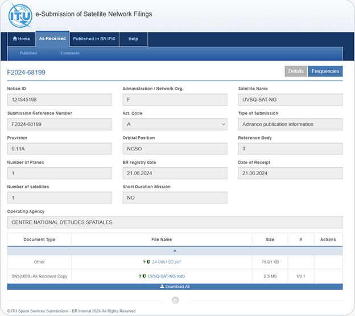Open the Home tab
This screenshot has width=355, height=316.
21,39
